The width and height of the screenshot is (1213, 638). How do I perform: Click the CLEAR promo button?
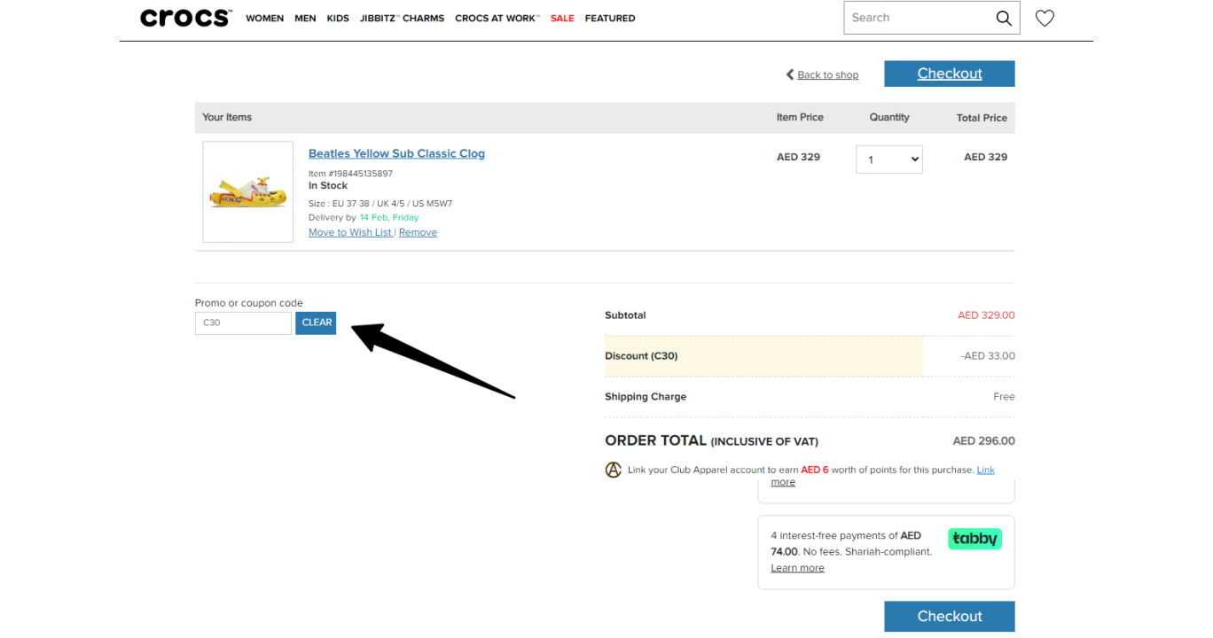pyautogui.click(x=317, y=323)
